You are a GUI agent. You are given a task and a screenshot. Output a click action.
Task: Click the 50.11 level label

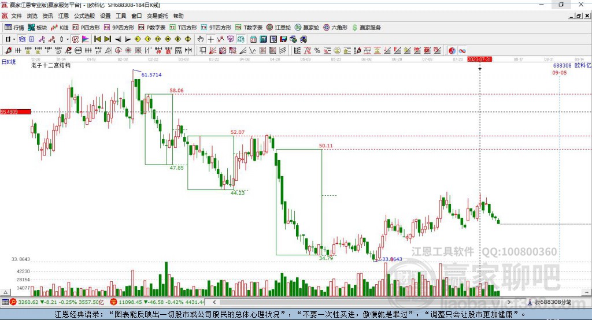click(326, 146)
